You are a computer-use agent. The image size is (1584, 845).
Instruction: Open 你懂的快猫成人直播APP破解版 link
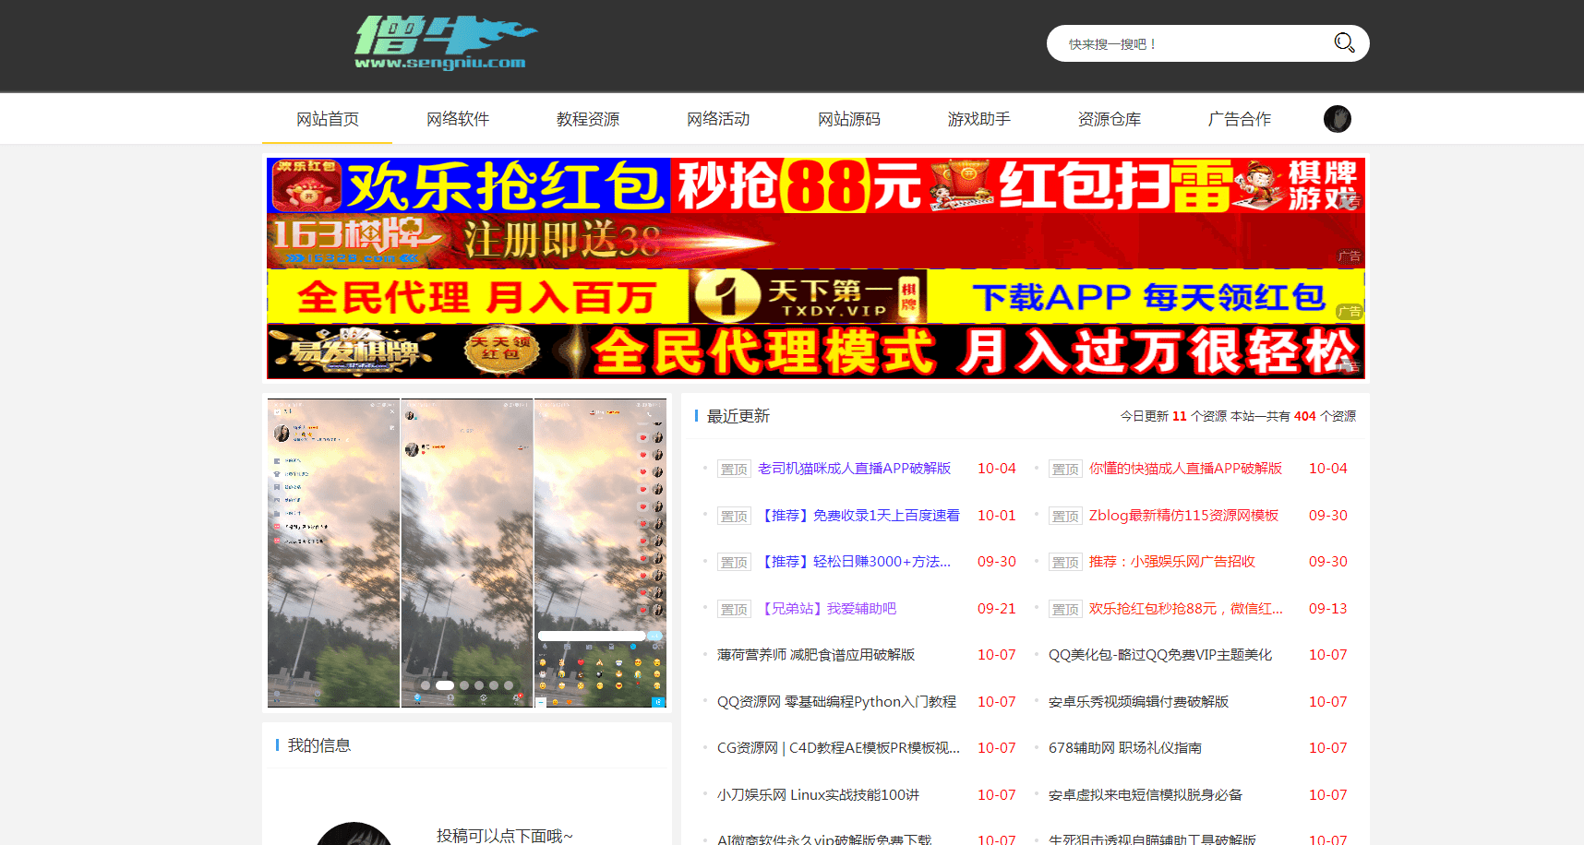coord(1185,469)
